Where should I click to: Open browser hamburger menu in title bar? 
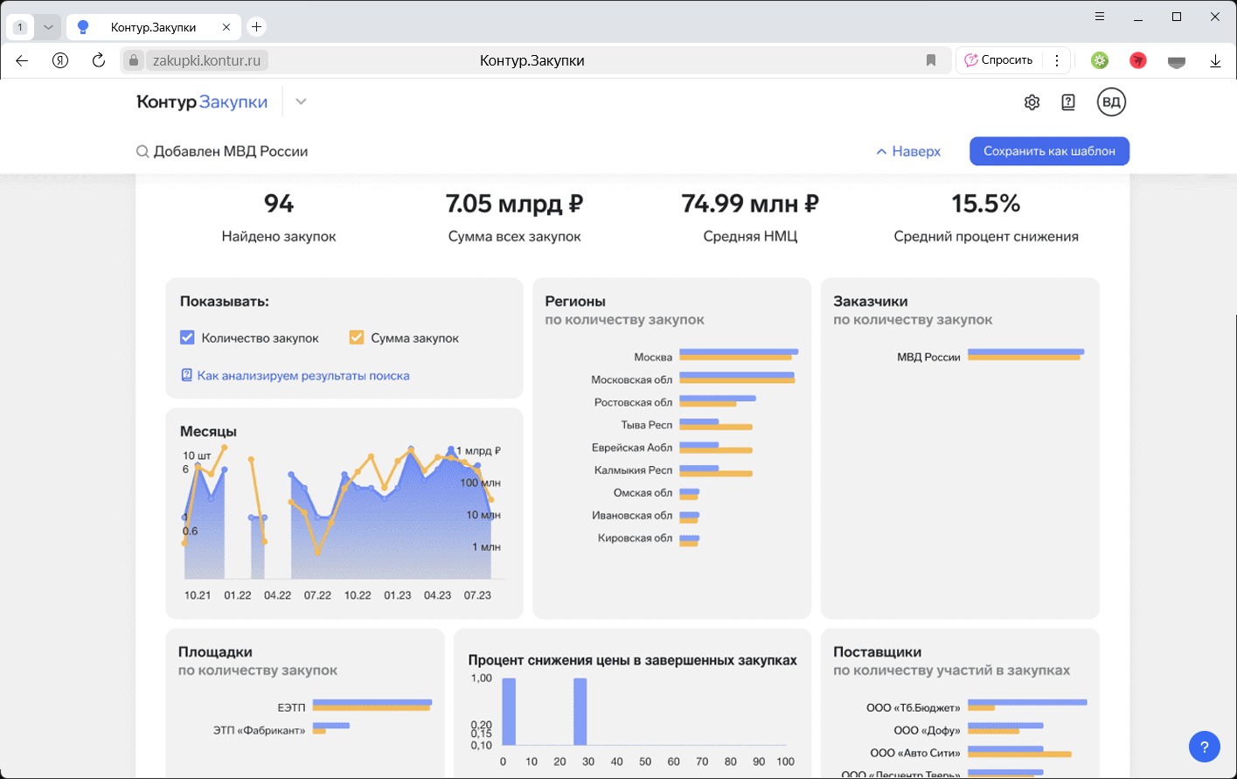pyautogui.click(x=1100, y=17)
